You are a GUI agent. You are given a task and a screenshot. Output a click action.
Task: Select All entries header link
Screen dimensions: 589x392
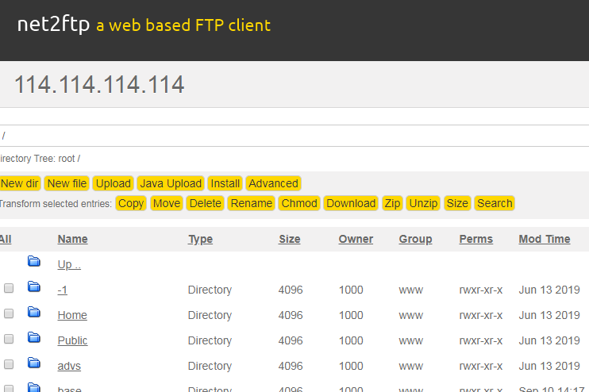point(6,239)
